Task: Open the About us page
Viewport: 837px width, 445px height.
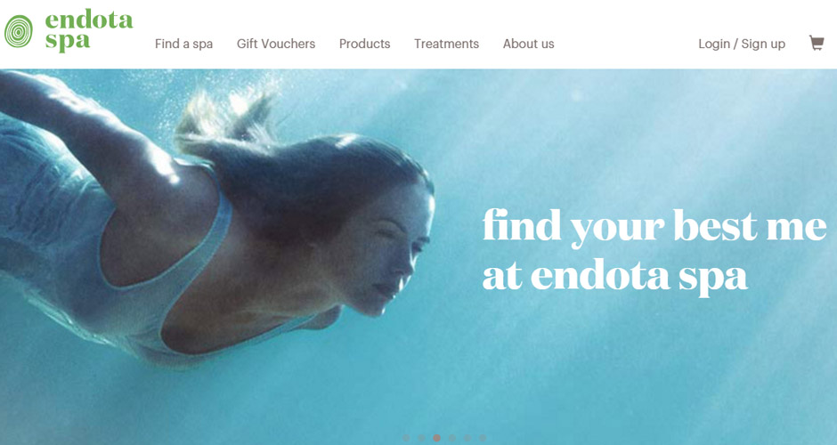Action: tap(528, 44)
